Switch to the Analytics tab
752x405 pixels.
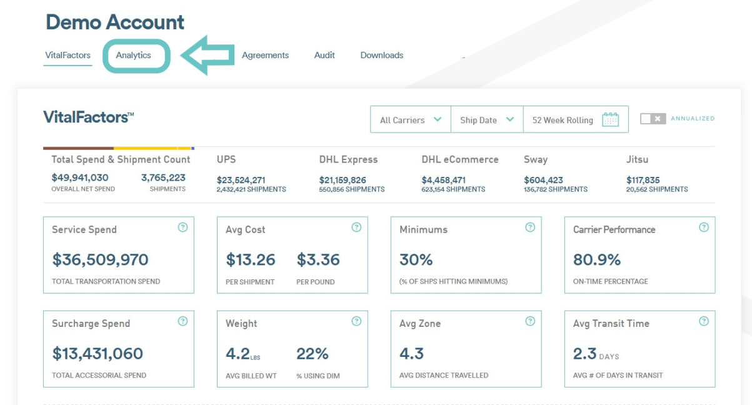(x=134, y=56)
